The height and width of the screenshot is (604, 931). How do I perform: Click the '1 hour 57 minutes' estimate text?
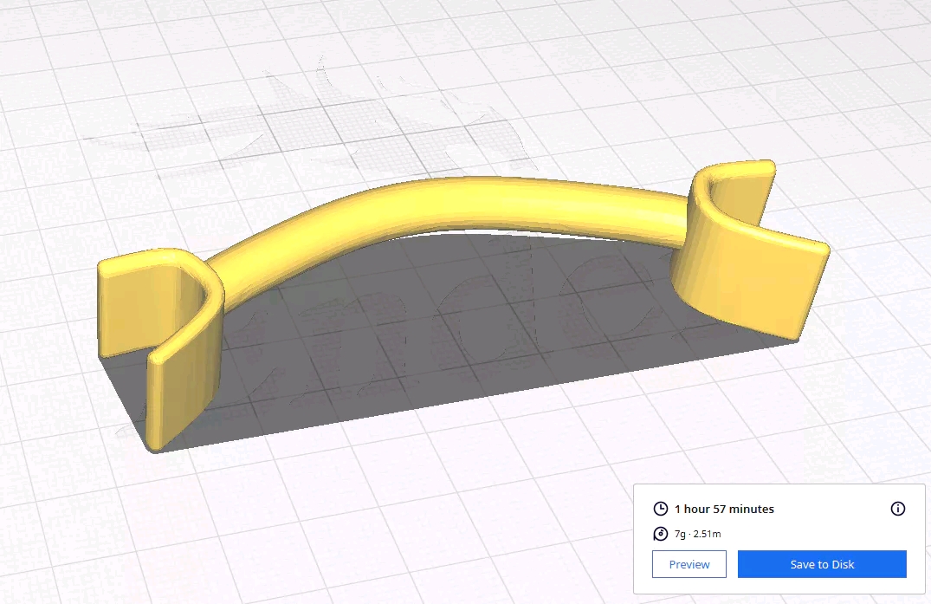click(x=724, y=509)
